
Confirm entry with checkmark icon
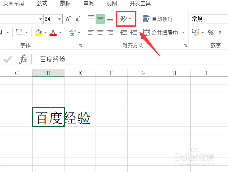7,59
